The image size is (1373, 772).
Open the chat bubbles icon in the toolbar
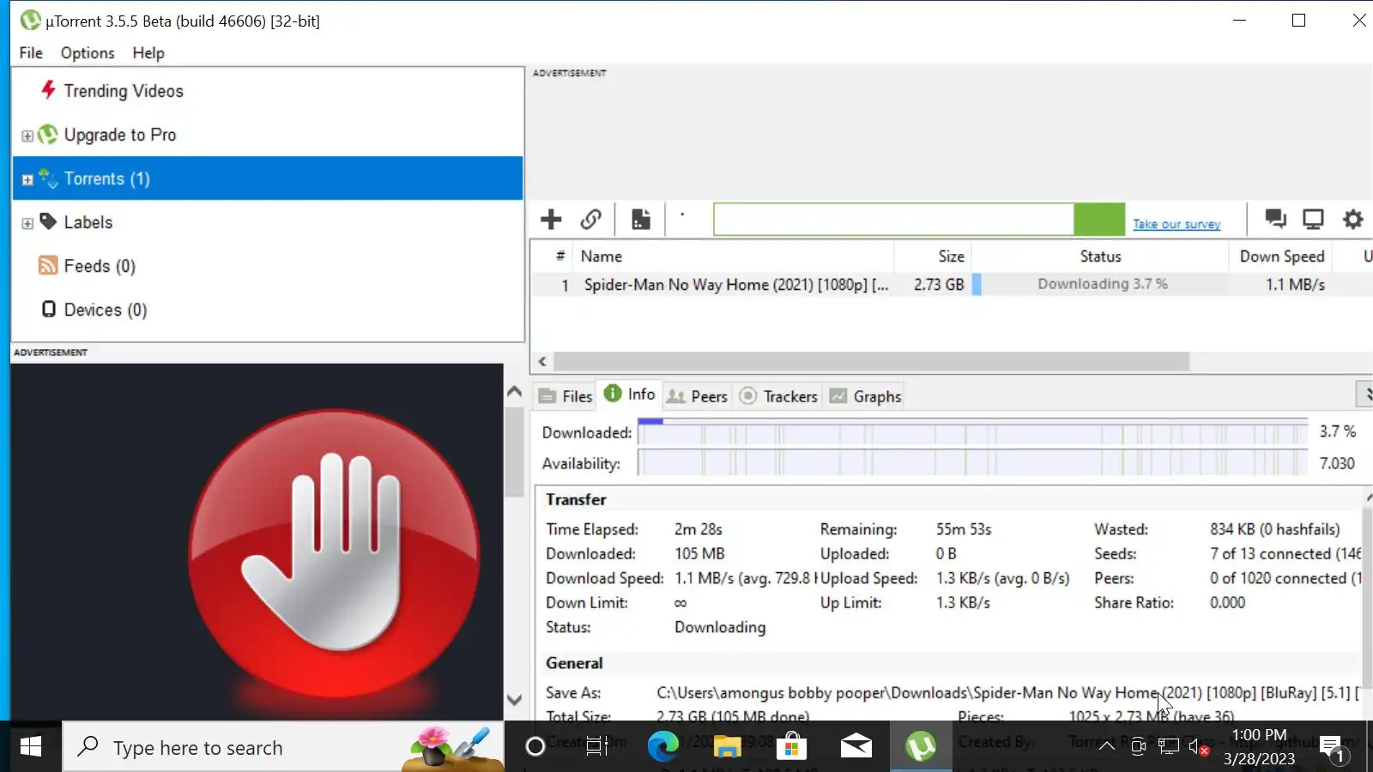[x=1275, y=220]
